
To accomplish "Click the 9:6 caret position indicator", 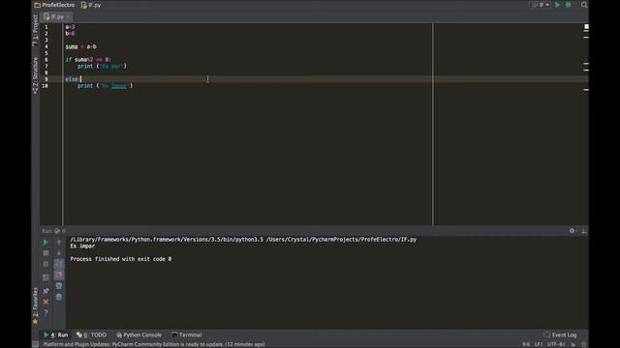I will coord(526,344).
